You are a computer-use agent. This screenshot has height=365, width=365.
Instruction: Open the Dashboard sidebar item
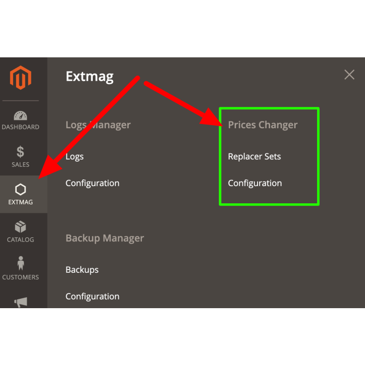point(20,120)
